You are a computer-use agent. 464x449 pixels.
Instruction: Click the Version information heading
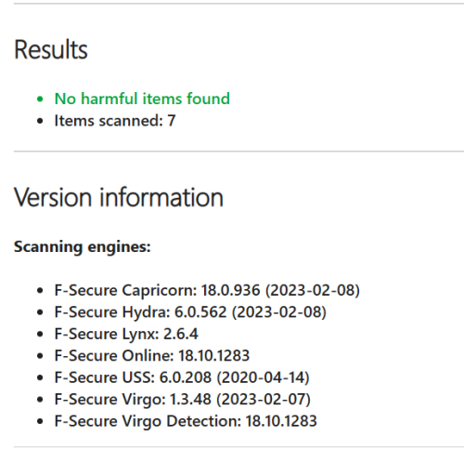tap(119, 197)
